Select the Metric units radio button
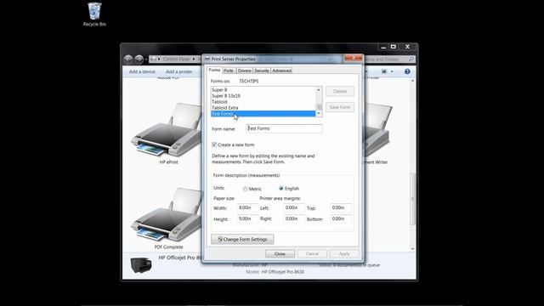This screenshot has width=544, height=306. pyautogui.click(x=246, y=189)
